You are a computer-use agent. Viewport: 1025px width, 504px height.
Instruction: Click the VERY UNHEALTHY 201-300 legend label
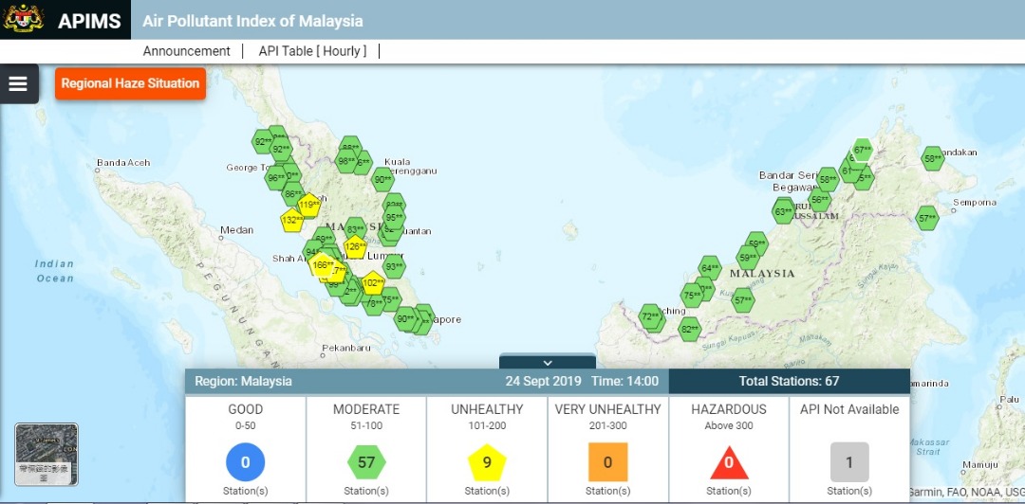click(x=608, y=417)
